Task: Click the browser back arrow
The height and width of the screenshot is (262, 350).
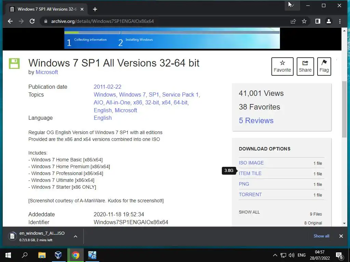Action: (x=10, y=21)
